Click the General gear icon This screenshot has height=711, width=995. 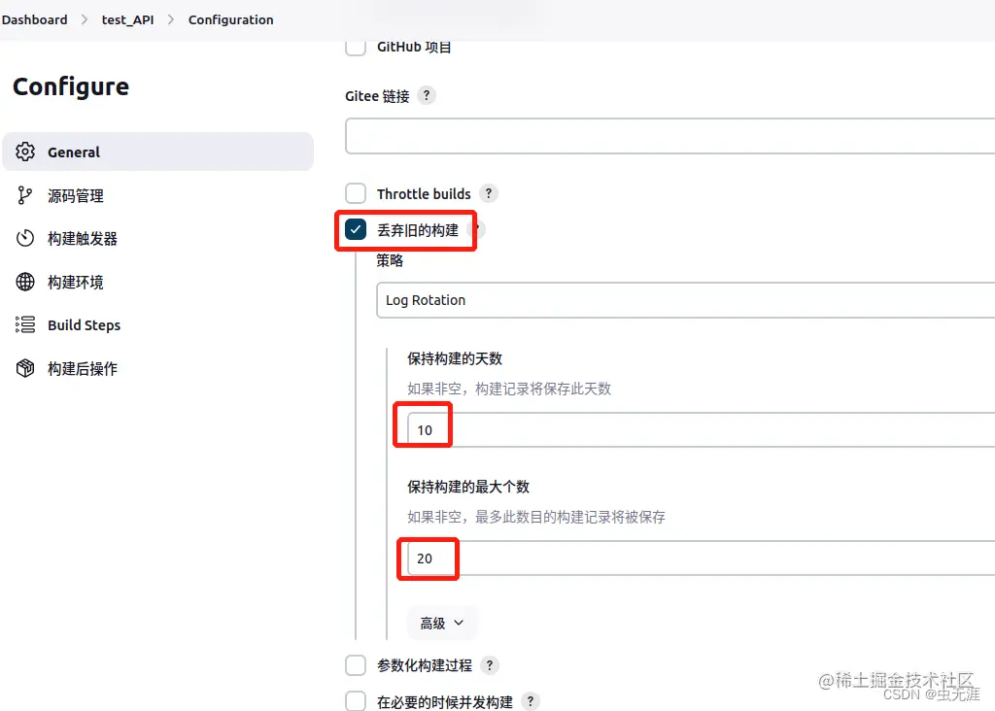point(25,152)
